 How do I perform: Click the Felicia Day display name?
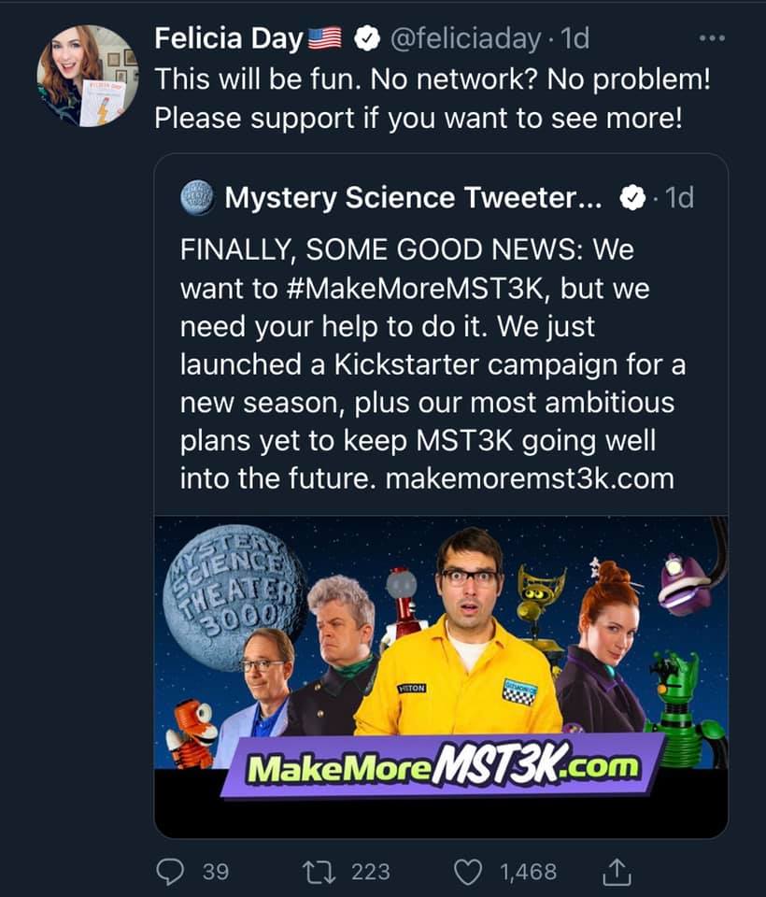pos(229,39)
